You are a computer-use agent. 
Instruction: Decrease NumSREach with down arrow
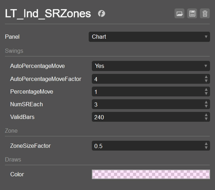click(x=206, y=106)
